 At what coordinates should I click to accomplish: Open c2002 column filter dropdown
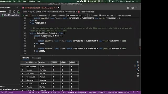click(76, 62)
